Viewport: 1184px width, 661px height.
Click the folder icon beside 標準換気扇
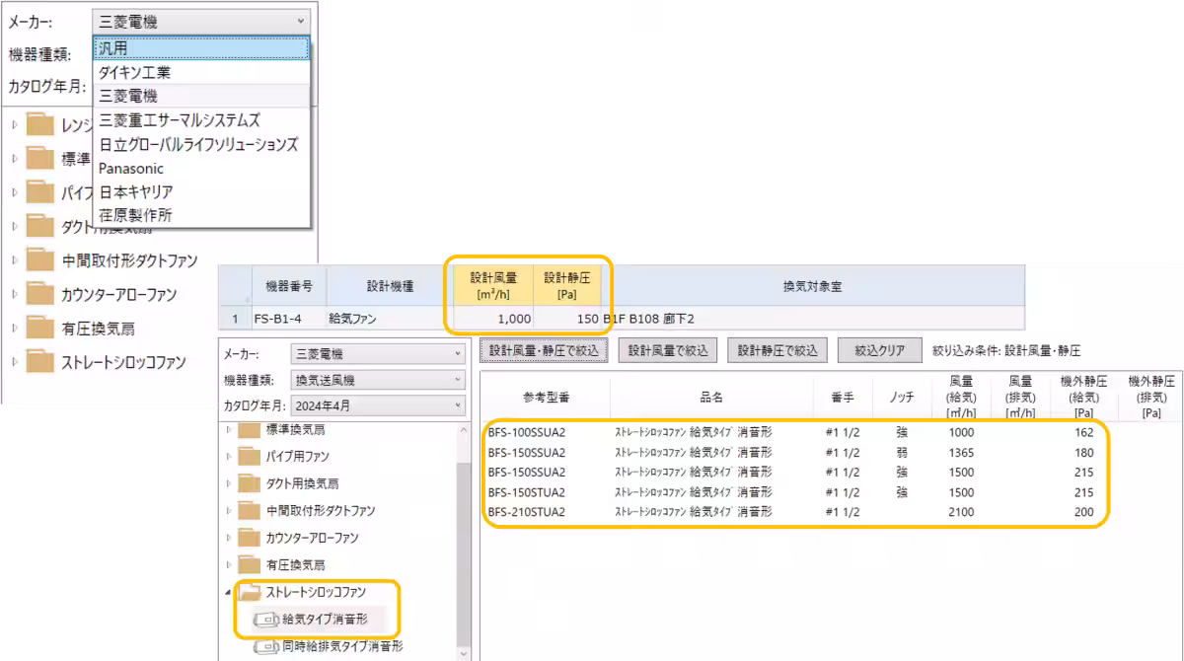click(249, 430)
